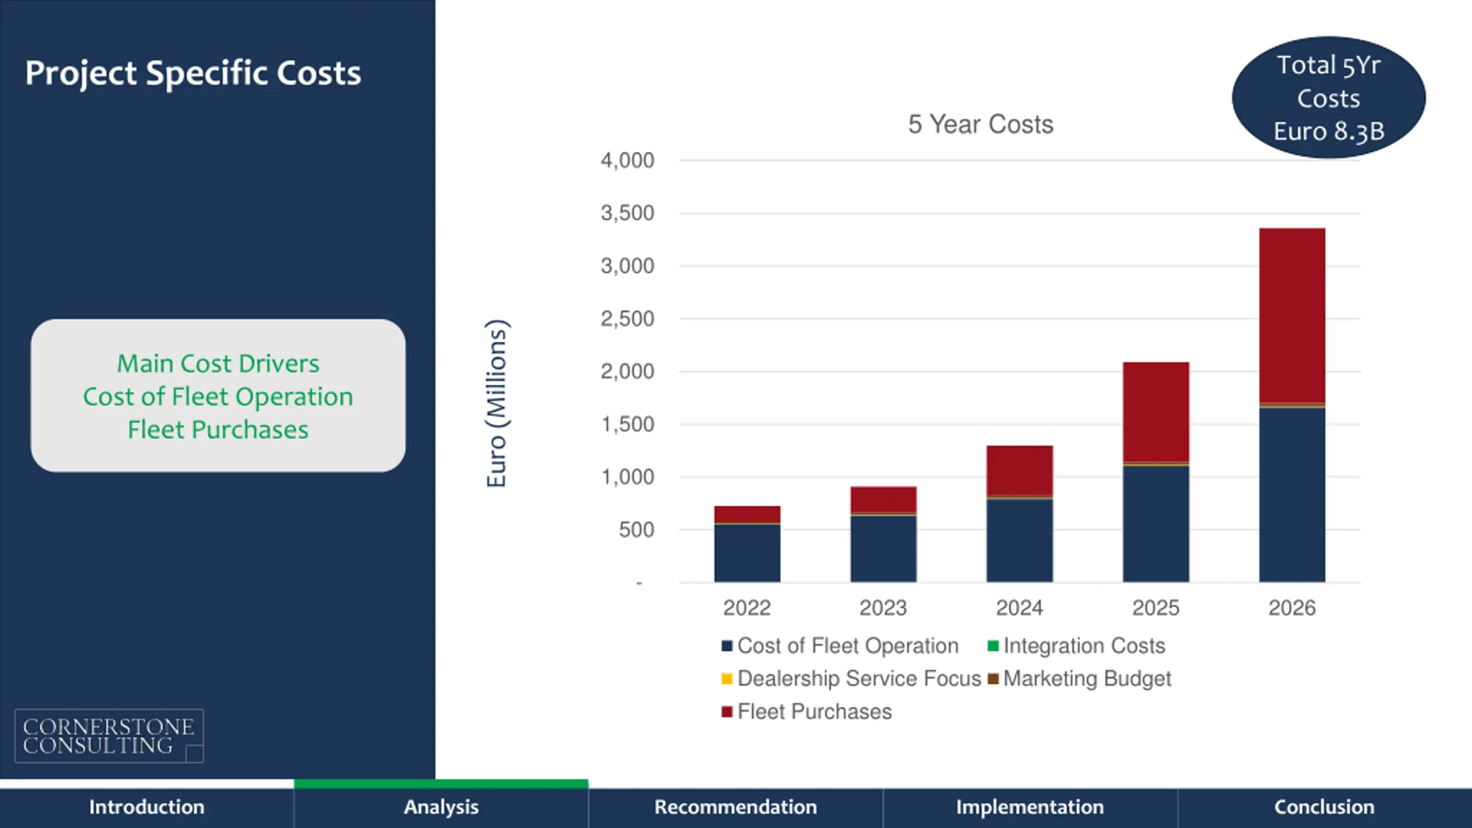Click the 3,000 axis label
This screenshot has width=1472, height=828.
click(x=627, y=266)
